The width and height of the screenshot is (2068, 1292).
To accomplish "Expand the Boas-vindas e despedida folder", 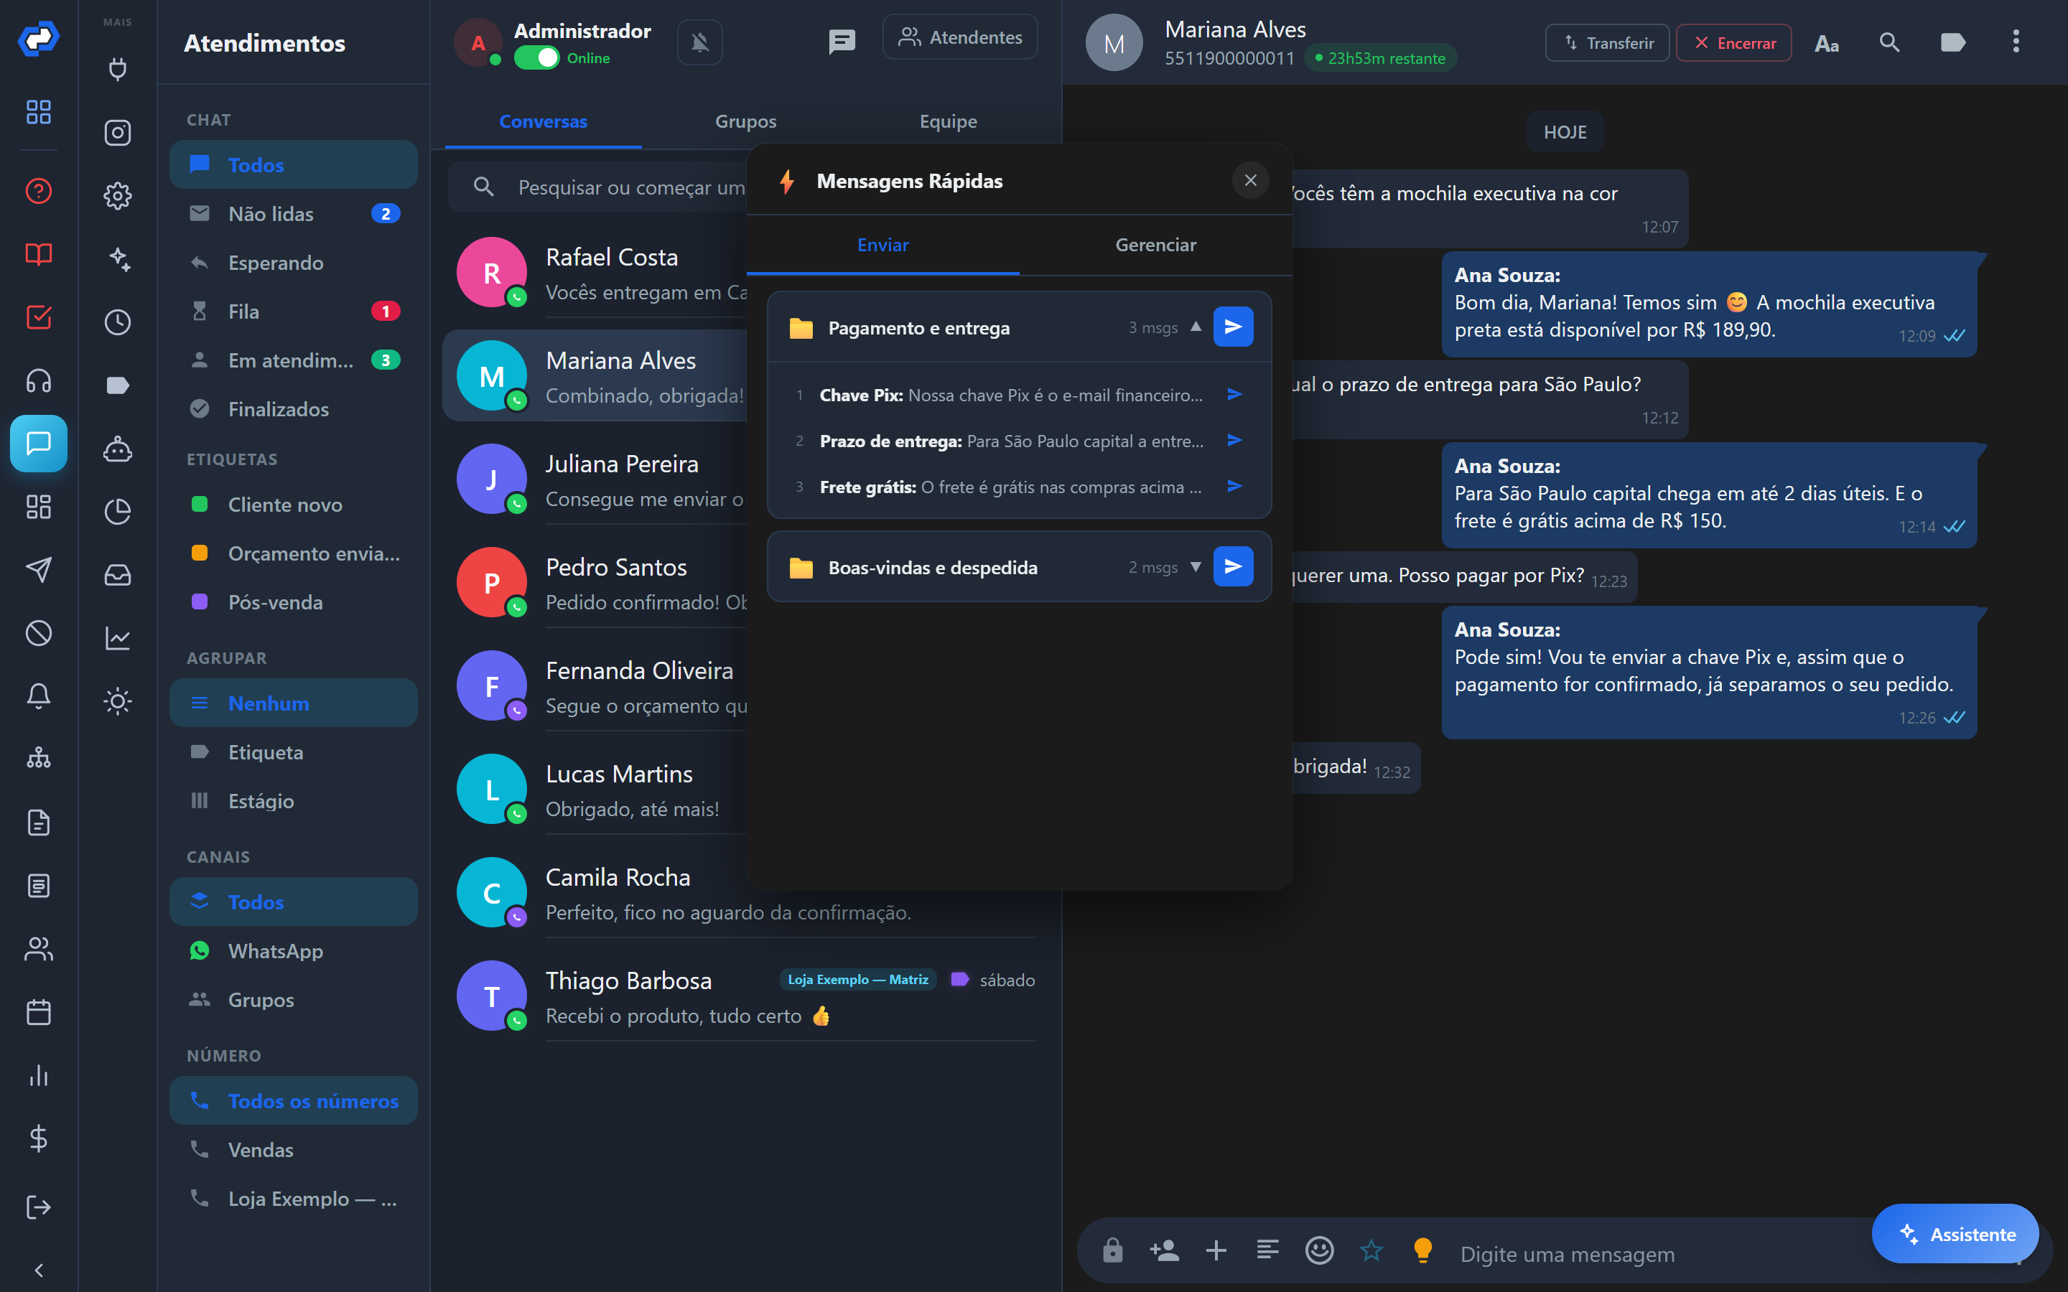I will [x=1196, y=566].
